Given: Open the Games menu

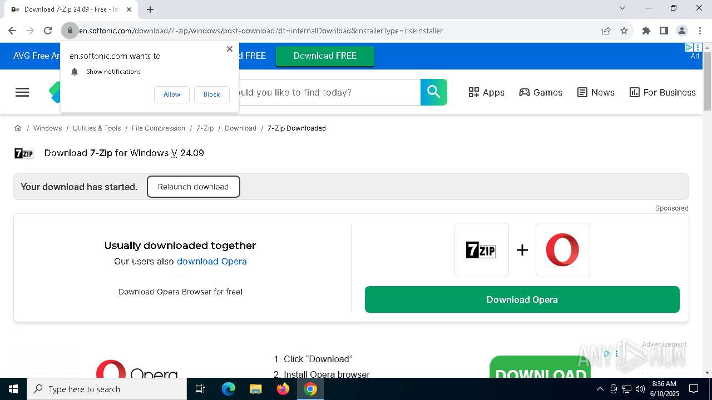Looking at the screenshot, I should point(541,92).
